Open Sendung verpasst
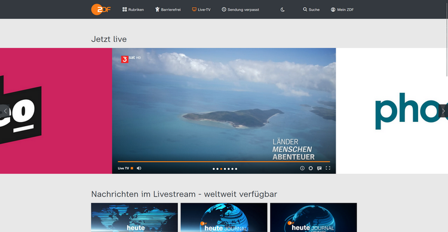The width and height of the screenshot is (448, 232). point(240,10)
